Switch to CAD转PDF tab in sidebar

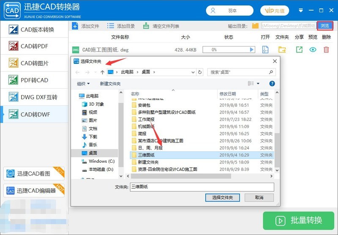[34, 46]
